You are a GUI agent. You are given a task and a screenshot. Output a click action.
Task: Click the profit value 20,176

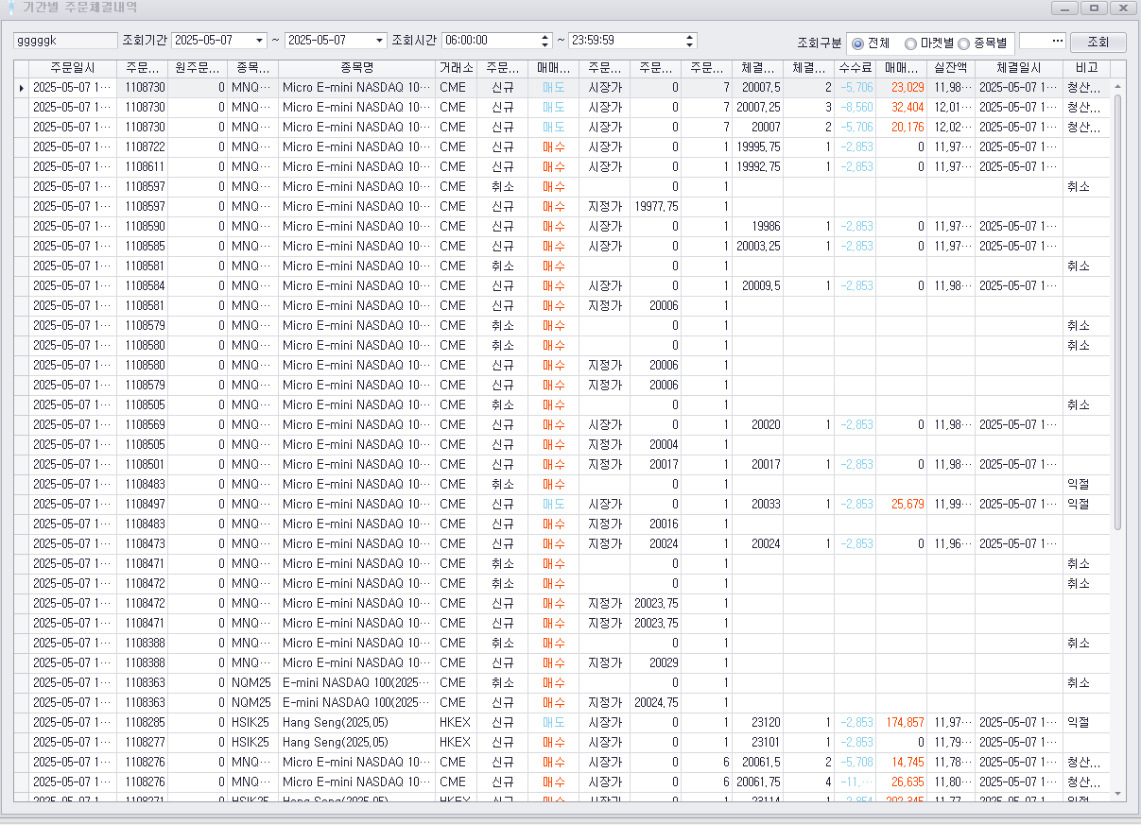pos(901,128)
